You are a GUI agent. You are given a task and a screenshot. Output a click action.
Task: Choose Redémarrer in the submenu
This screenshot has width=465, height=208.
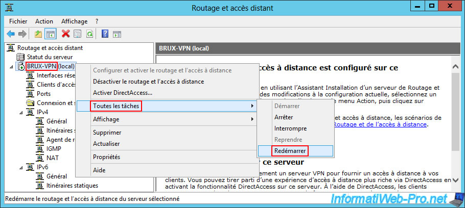290,151
